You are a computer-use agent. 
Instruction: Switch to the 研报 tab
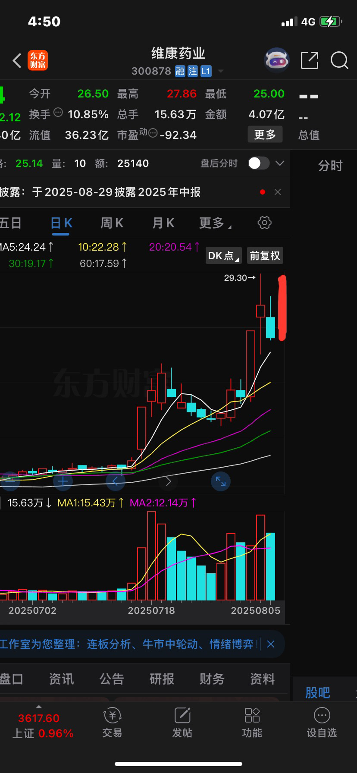[x=162, y=679]
